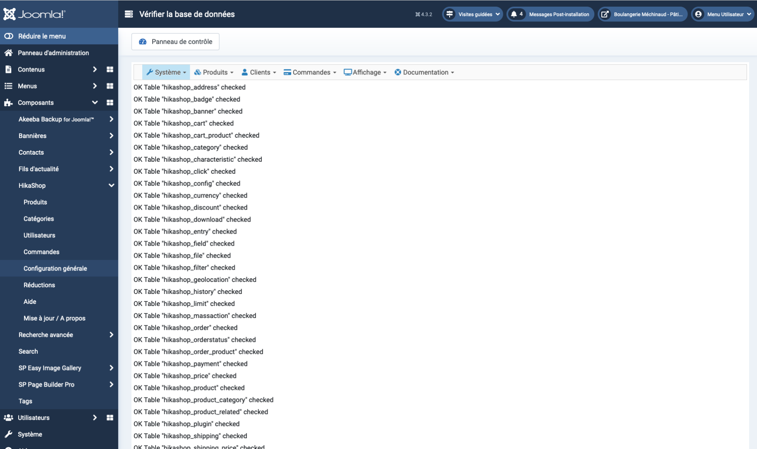Click the Clients person icon

pos(245,72)
